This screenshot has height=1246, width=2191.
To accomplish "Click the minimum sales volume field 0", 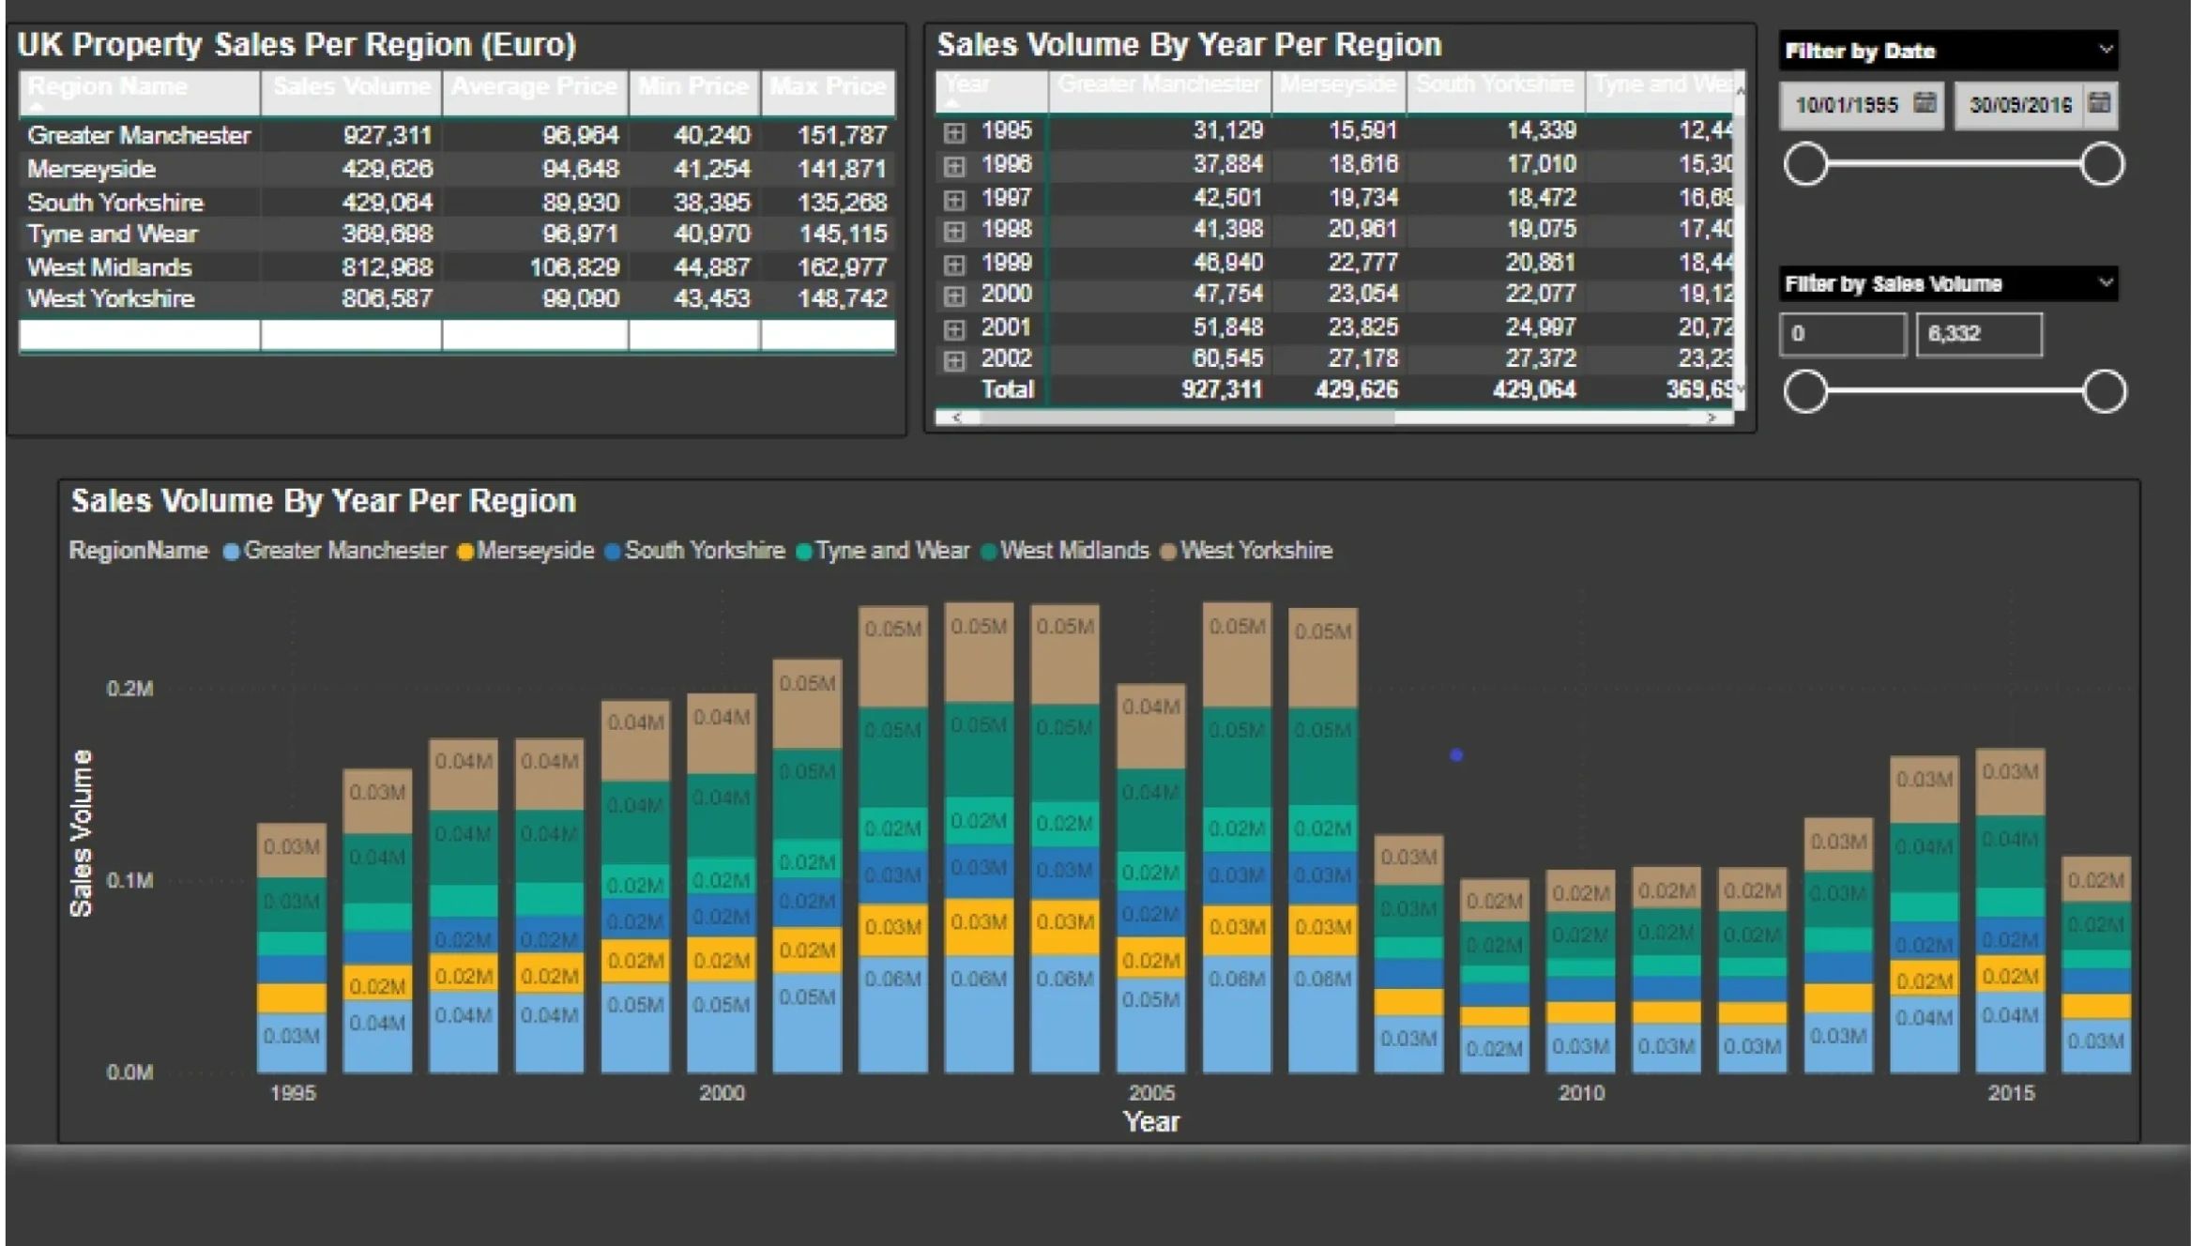I will (x=1843, y=334).
